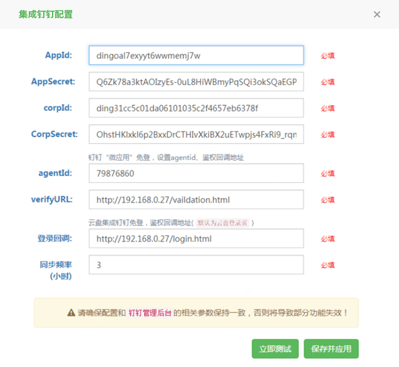The width and height of the screenshot is (399, 367).
Task: Click the 必填 marker next to verifyURL
Action: 328,200
